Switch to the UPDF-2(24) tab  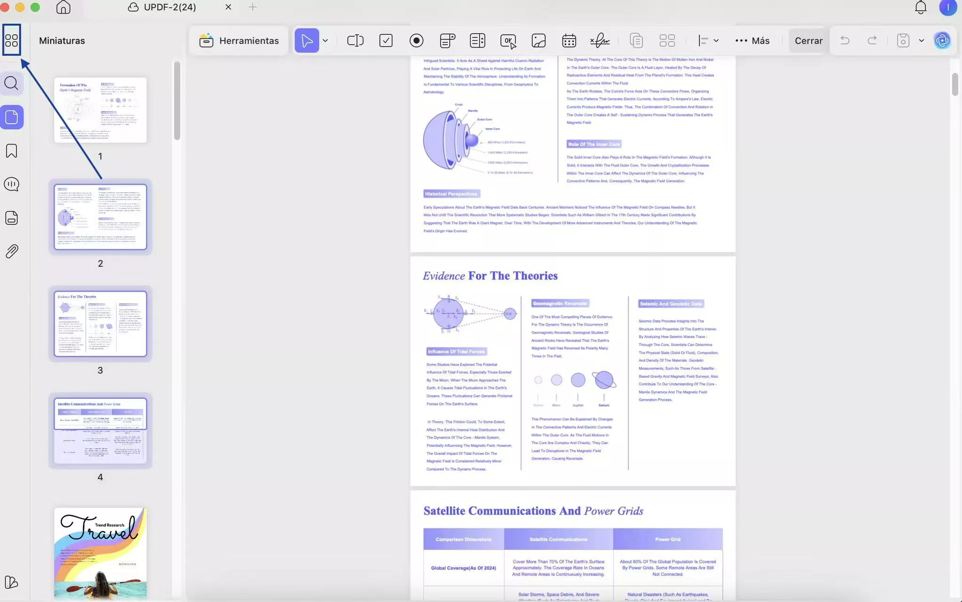[x=169, y=7]
